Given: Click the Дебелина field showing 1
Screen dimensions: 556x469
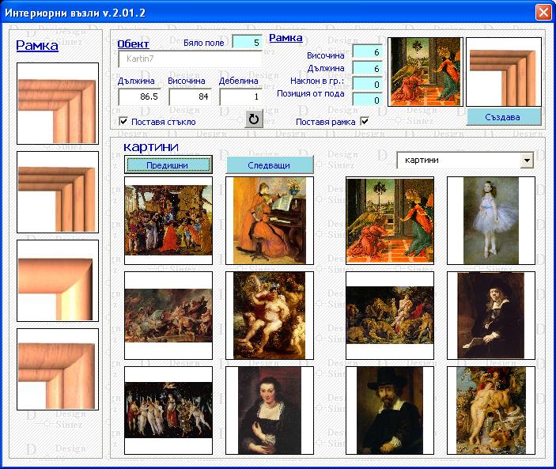Looking at the screenshot, I should pyautogui.click(x=240, y=96).
